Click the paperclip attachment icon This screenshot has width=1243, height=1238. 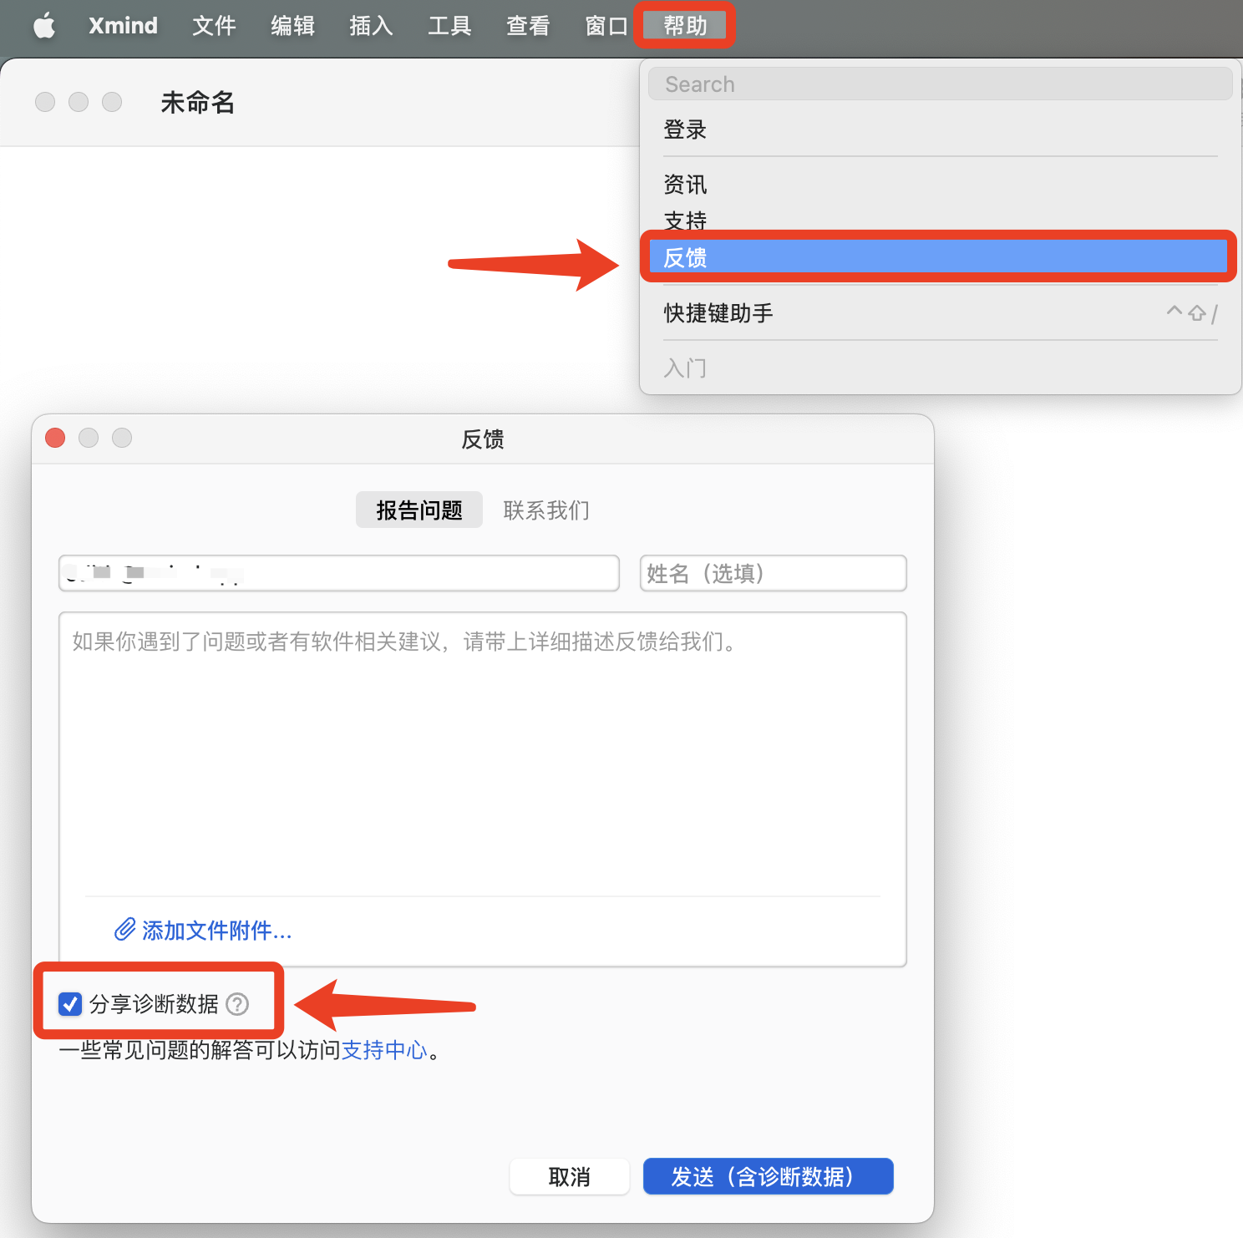point(125,930)
